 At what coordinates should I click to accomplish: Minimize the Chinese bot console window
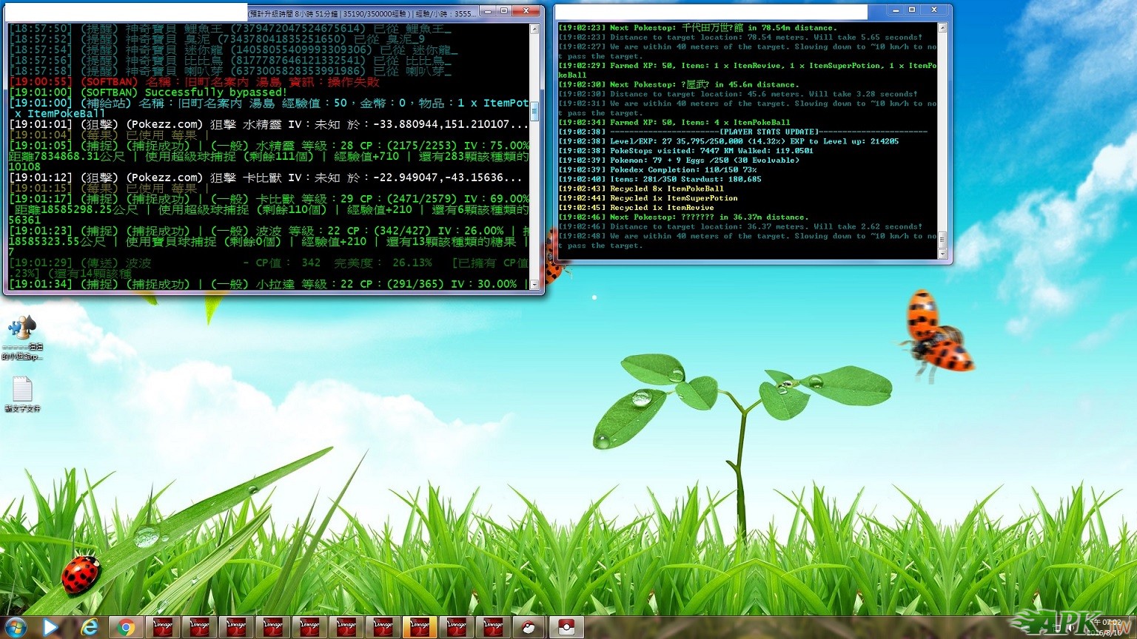click(x=488, y=11)
